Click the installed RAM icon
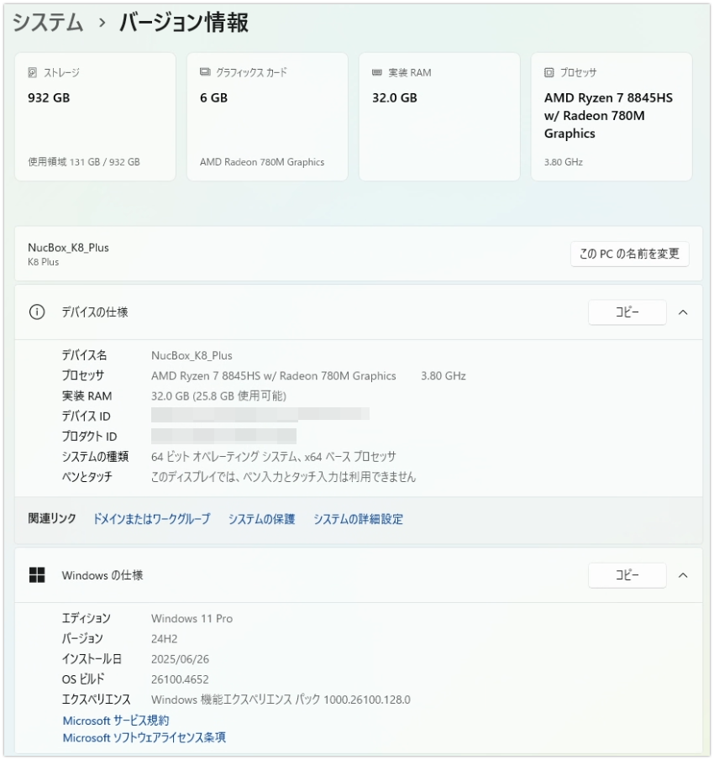This screenshot has height=760, width=714. click(x=377, y=73)
